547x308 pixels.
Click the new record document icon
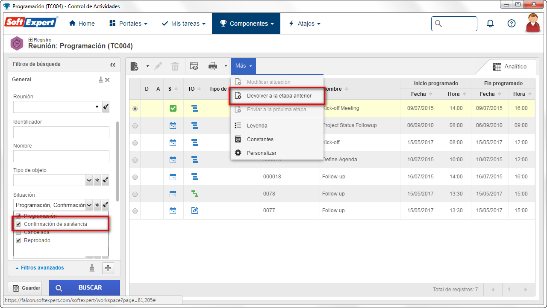click(x=135, y=66)
